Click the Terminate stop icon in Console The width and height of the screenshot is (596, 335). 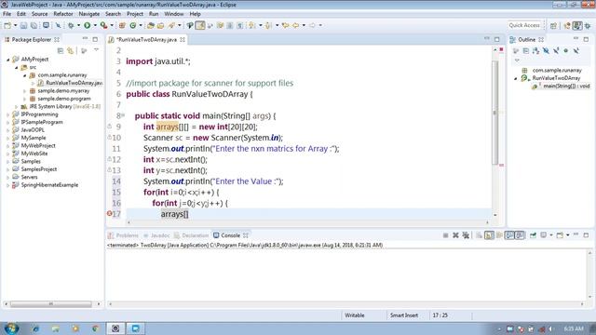tap(445, 235)
